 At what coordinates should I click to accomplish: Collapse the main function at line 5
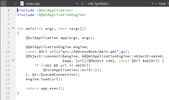tap(13, 28)
